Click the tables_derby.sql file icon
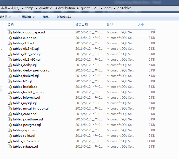This screenshot has width=179, height=159. [10, 65]
